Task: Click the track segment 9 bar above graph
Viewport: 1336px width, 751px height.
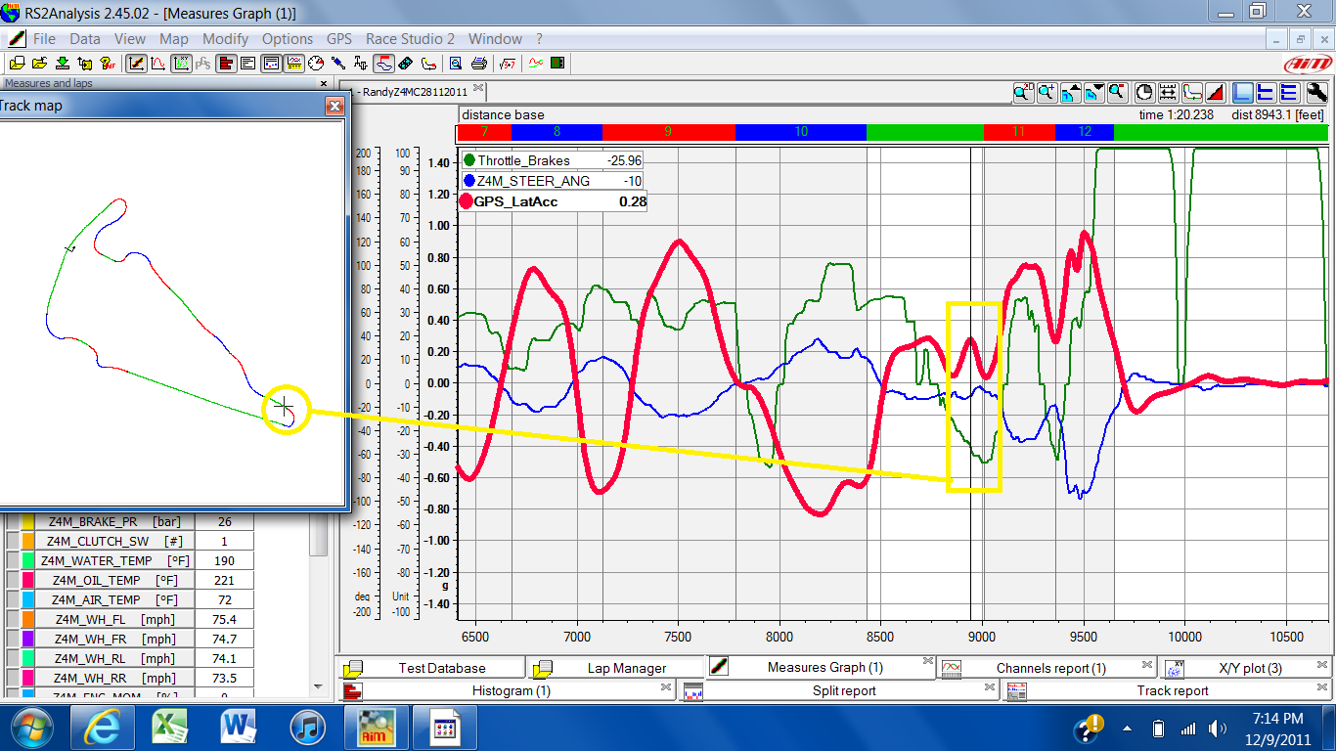Action: [x=668, y=132]
